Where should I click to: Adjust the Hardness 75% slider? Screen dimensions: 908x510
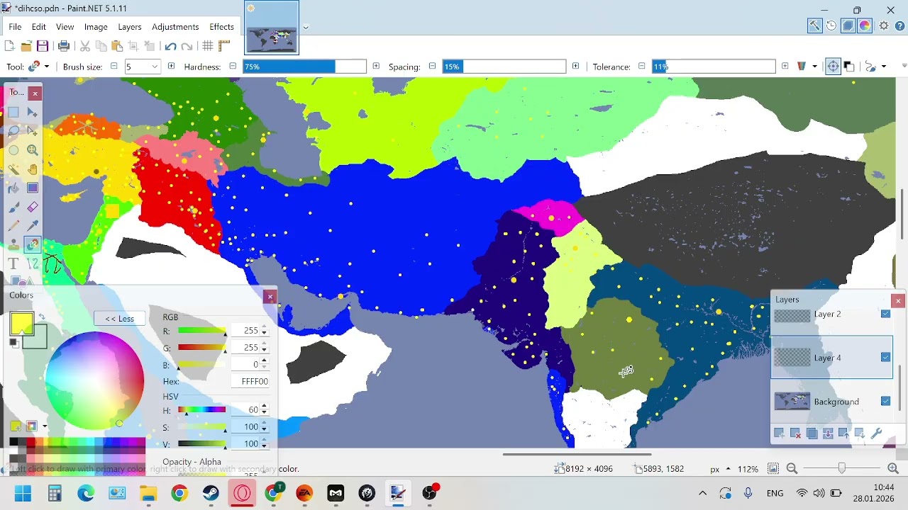[x=304, y=67]
